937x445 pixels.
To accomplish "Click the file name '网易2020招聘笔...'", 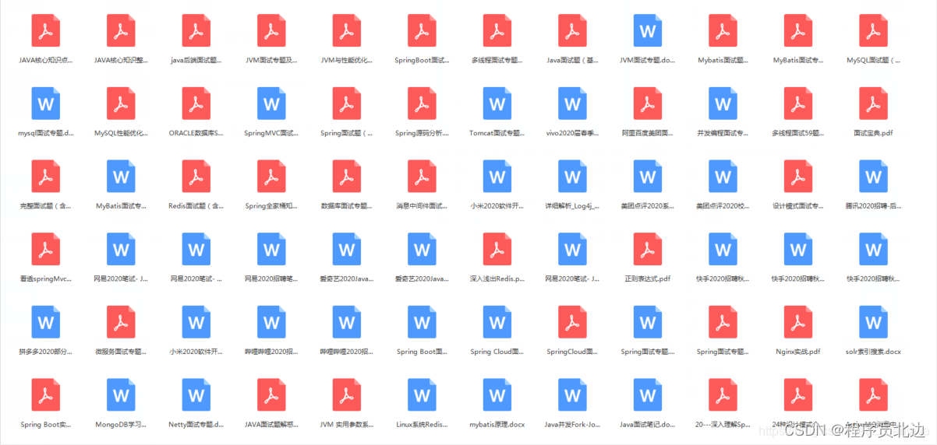I will 271,279.
